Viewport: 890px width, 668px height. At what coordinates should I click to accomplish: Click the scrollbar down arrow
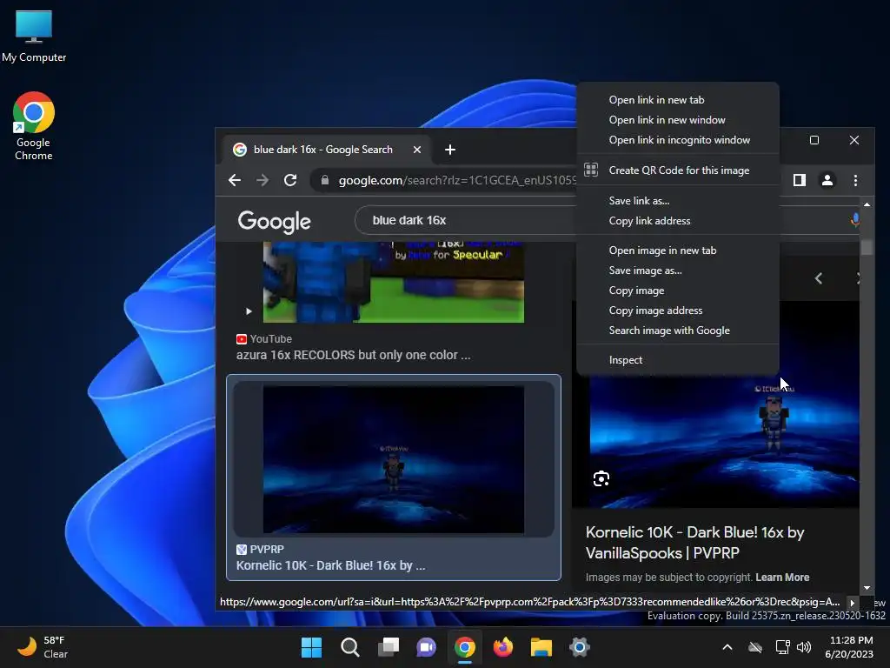pos(867,589)
